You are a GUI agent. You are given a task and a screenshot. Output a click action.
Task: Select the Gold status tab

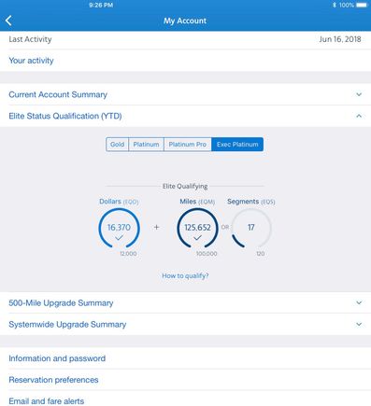(x=117, y=145)
